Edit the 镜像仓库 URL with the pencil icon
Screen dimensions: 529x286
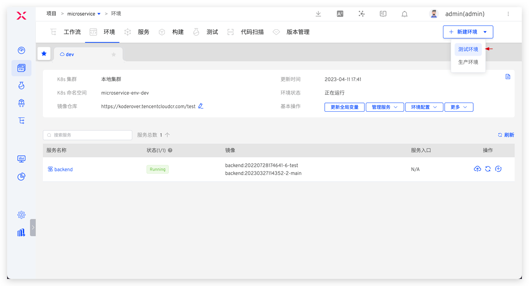[201, 106]
